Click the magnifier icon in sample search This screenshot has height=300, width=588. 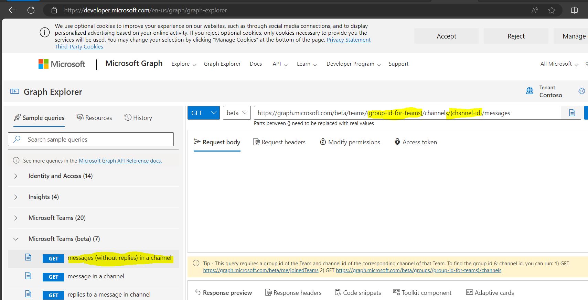tap(17, 139)
